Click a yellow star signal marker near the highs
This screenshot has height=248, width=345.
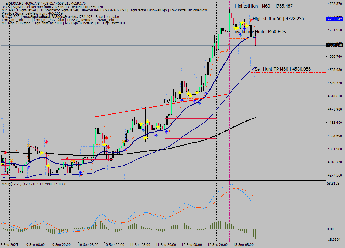click(243, 23)
